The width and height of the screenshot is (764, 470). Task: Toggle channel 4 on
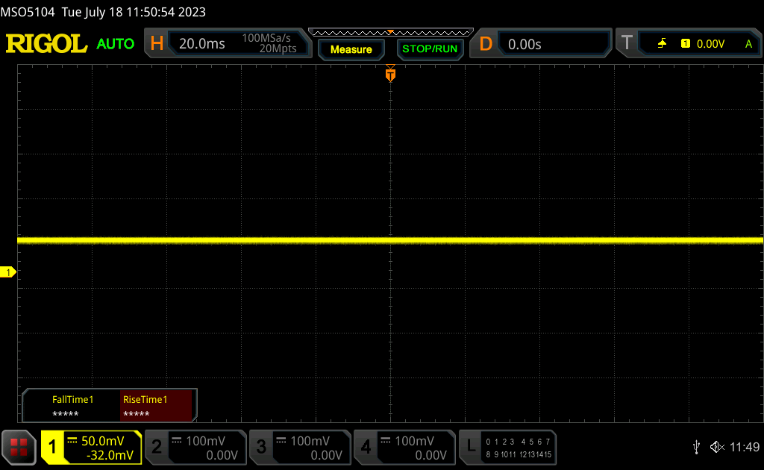tap(366, 447)
